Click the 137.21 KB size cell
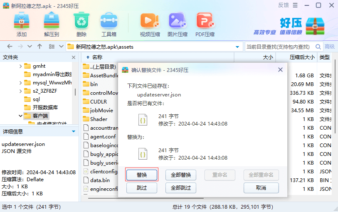The width and height of the screenshot is (338, 212). 302,180
